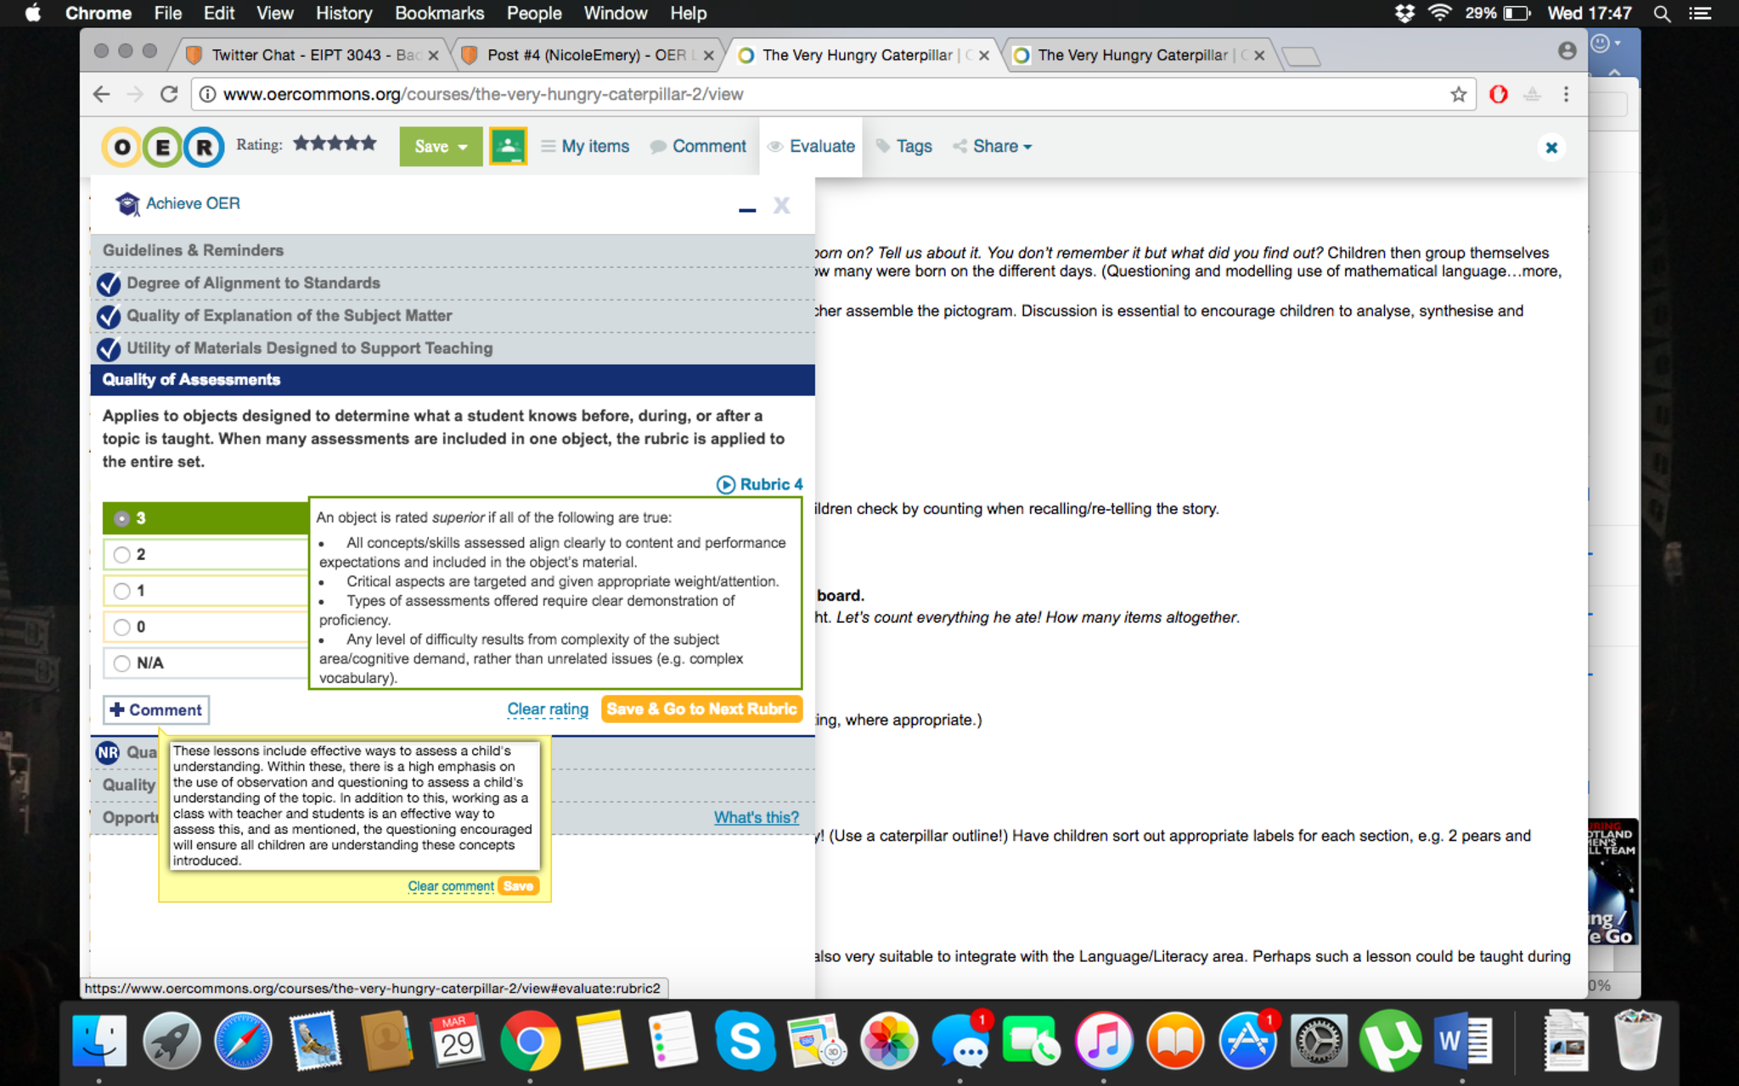Screen dimensions: 1739x1086
Task: Click Save & Go to Next Rubric
Action: click(701, 708)
